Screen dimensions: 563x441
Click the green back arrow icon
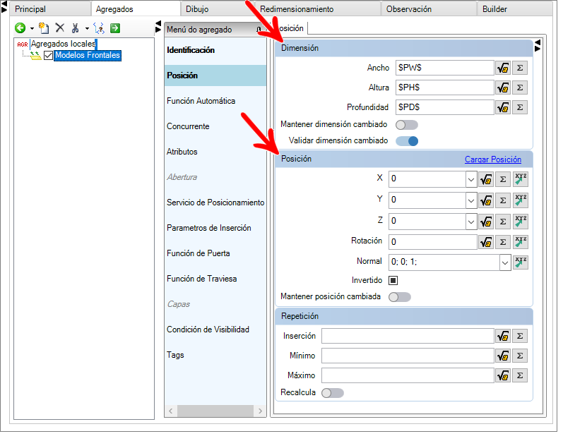click(x=20, y=28)
